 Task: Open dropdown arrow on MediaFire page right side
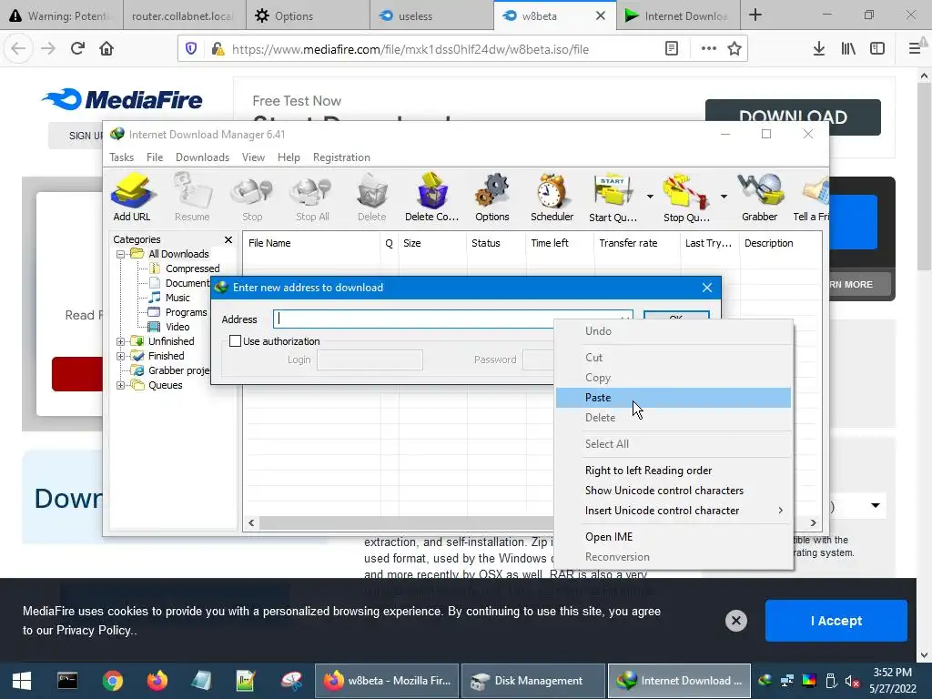[876, 506]
